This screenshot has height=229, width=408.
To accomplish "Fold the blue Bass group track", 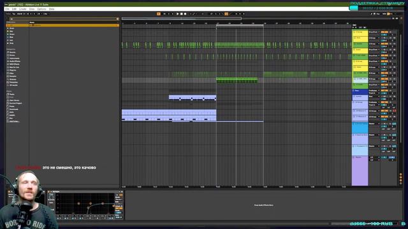I will click(x=354, y=91).
